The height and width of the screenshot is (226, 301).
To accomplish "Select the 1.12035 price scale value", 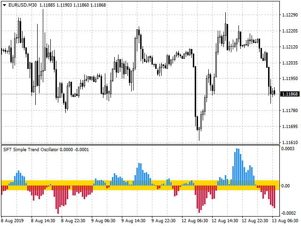I will 290,63.
